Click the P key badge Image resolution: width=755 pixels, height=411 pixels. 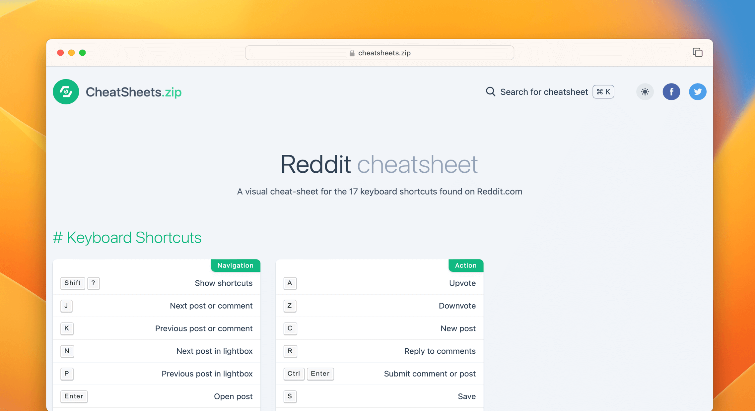[x=67, y=374]
